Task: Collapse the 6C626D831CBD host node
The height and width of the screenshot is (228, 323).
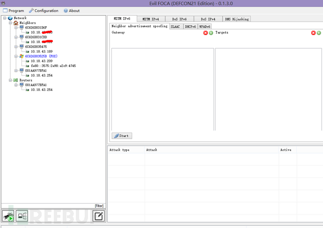Action: [16, 37]
